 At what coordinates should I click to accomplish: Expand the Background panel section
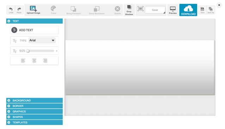coord(35,101)
